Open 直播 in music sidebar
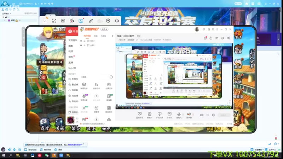This screenshot has height=159, width=283. pos(71,63)
